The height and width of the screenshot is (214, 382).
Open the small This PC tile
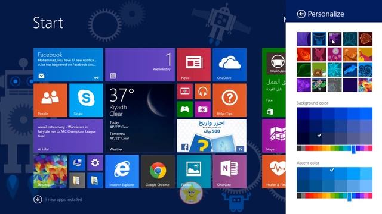[77, 163]
